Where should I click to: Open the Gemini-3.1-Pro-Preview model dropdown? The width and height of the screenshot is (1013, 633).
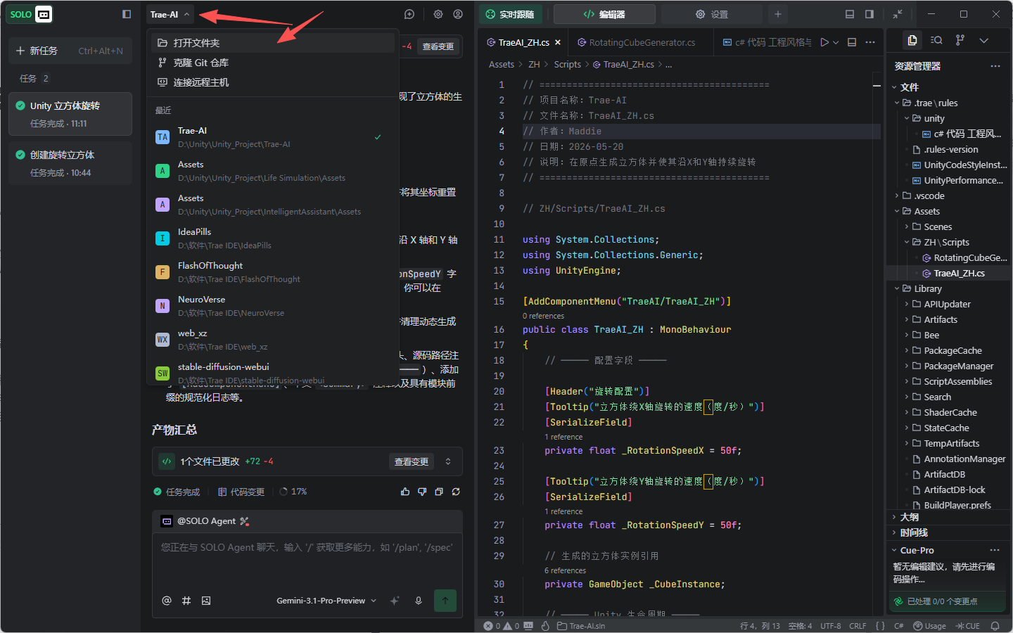tap(326, 601)
